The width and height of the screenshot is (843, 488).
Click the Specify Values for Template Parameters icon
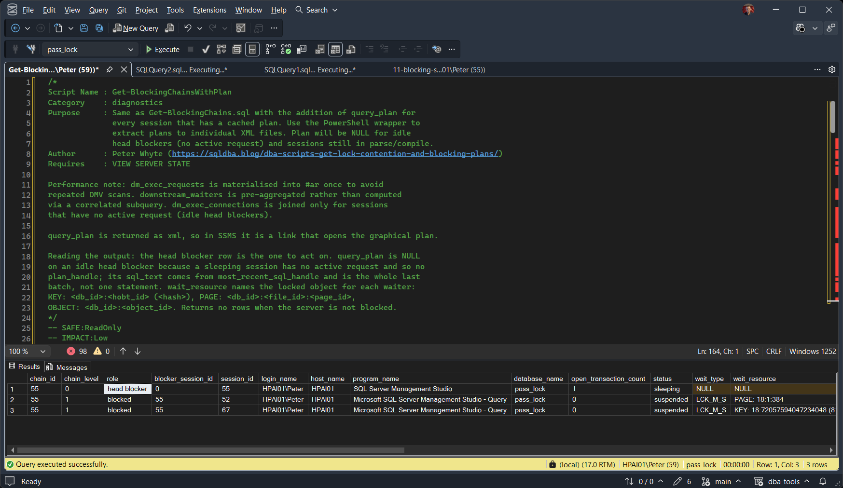(x=437, y=49)
